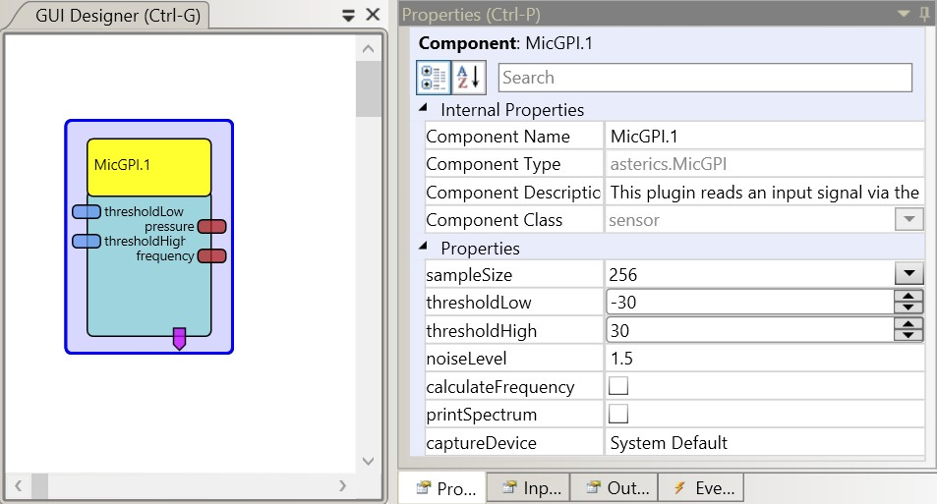Switch to the Input ports tab
The height and width of the screenshot is (504, 937).
pos(530,488)
